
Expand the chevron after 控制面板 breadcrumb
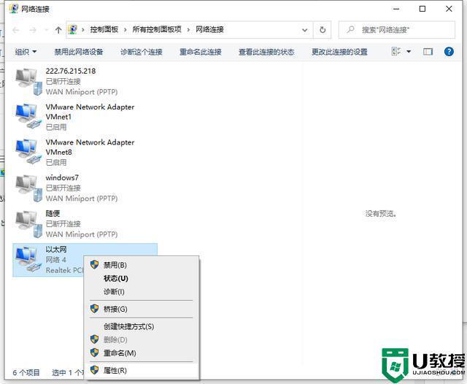[125, 30]
